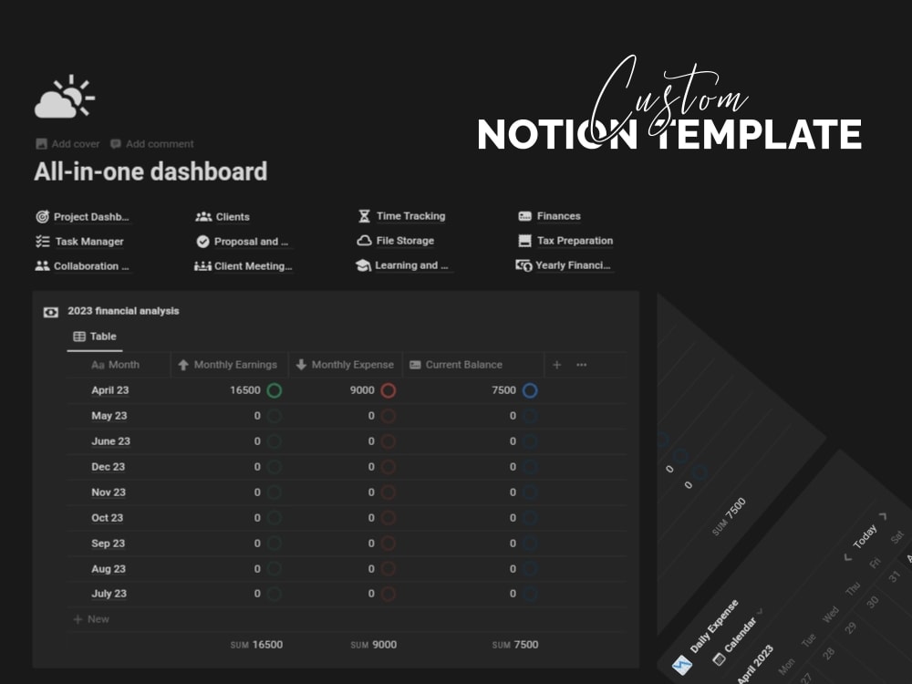Click the Project Dashboard target icon

[42, 216]
